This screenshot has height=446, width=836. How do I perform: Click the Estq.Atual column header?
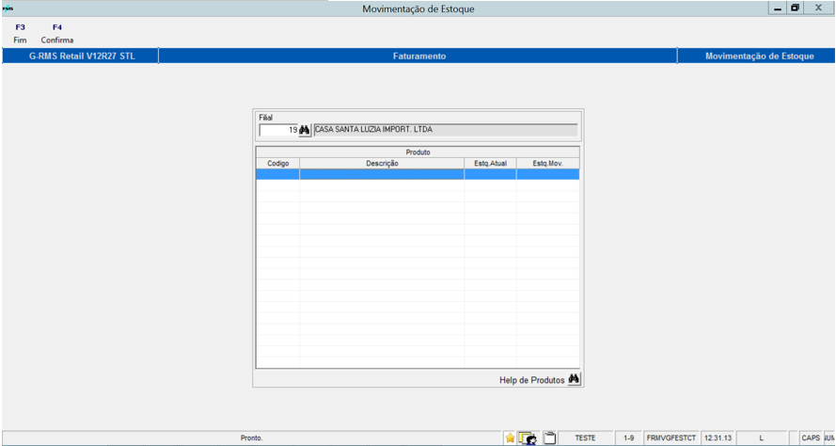[490, 163]
